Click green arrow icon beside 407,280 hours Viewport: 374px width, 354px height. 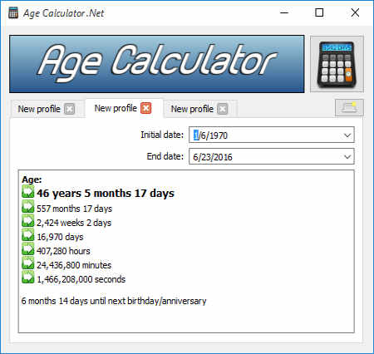[28, 249]
